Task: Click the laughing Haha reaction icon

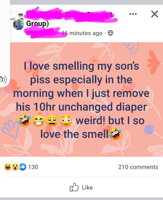Action: (8, 167)
